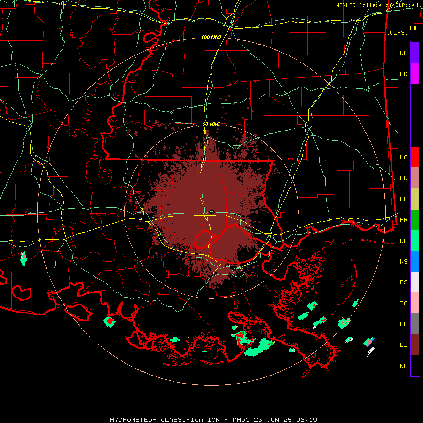
Task: Click the [CLAS] units label
Action: (397, 32)
